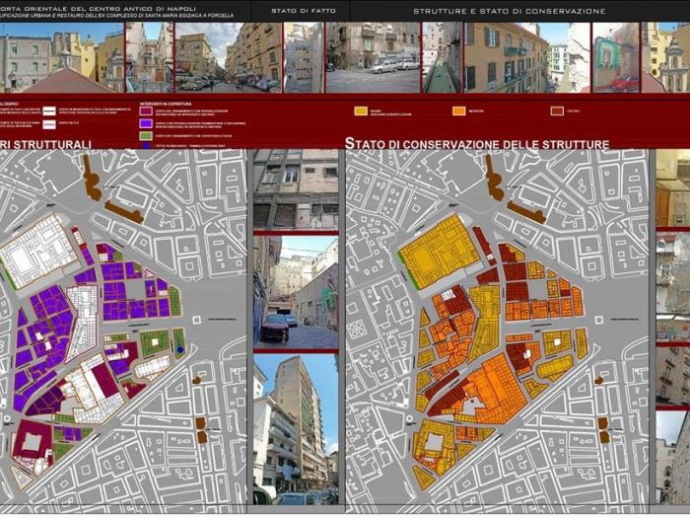Click the 'INTERVENTI IN COPERTURA' legend heading
This screenshot has height=518, width=690.
tap(166, 104)
